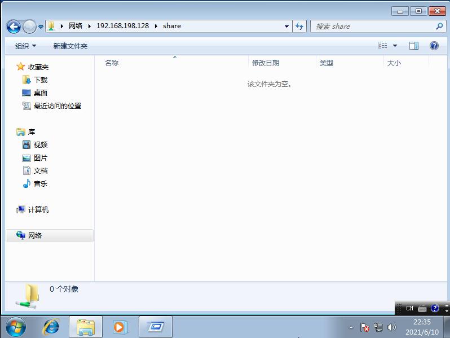
Task: Select 网络 breadcrumb in address bar
Action: (76, 26)
